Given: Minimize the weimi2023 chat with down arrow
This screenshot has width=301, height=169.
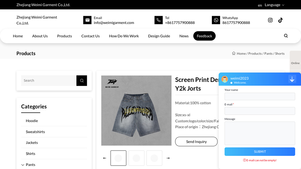Looking at the screenshot, I should (292, 79).
